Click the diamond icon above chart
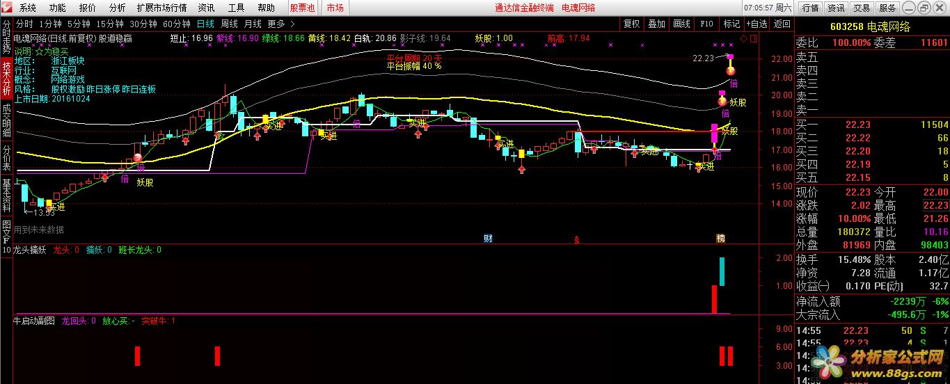Image resolution: width=950 pixels, height=384 pixels. (x=743, y=38)
